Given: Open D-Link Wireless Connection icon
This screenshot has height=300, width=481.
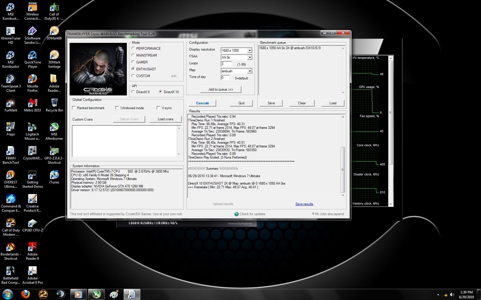Looking at the screenshot, I should (32, 11).
